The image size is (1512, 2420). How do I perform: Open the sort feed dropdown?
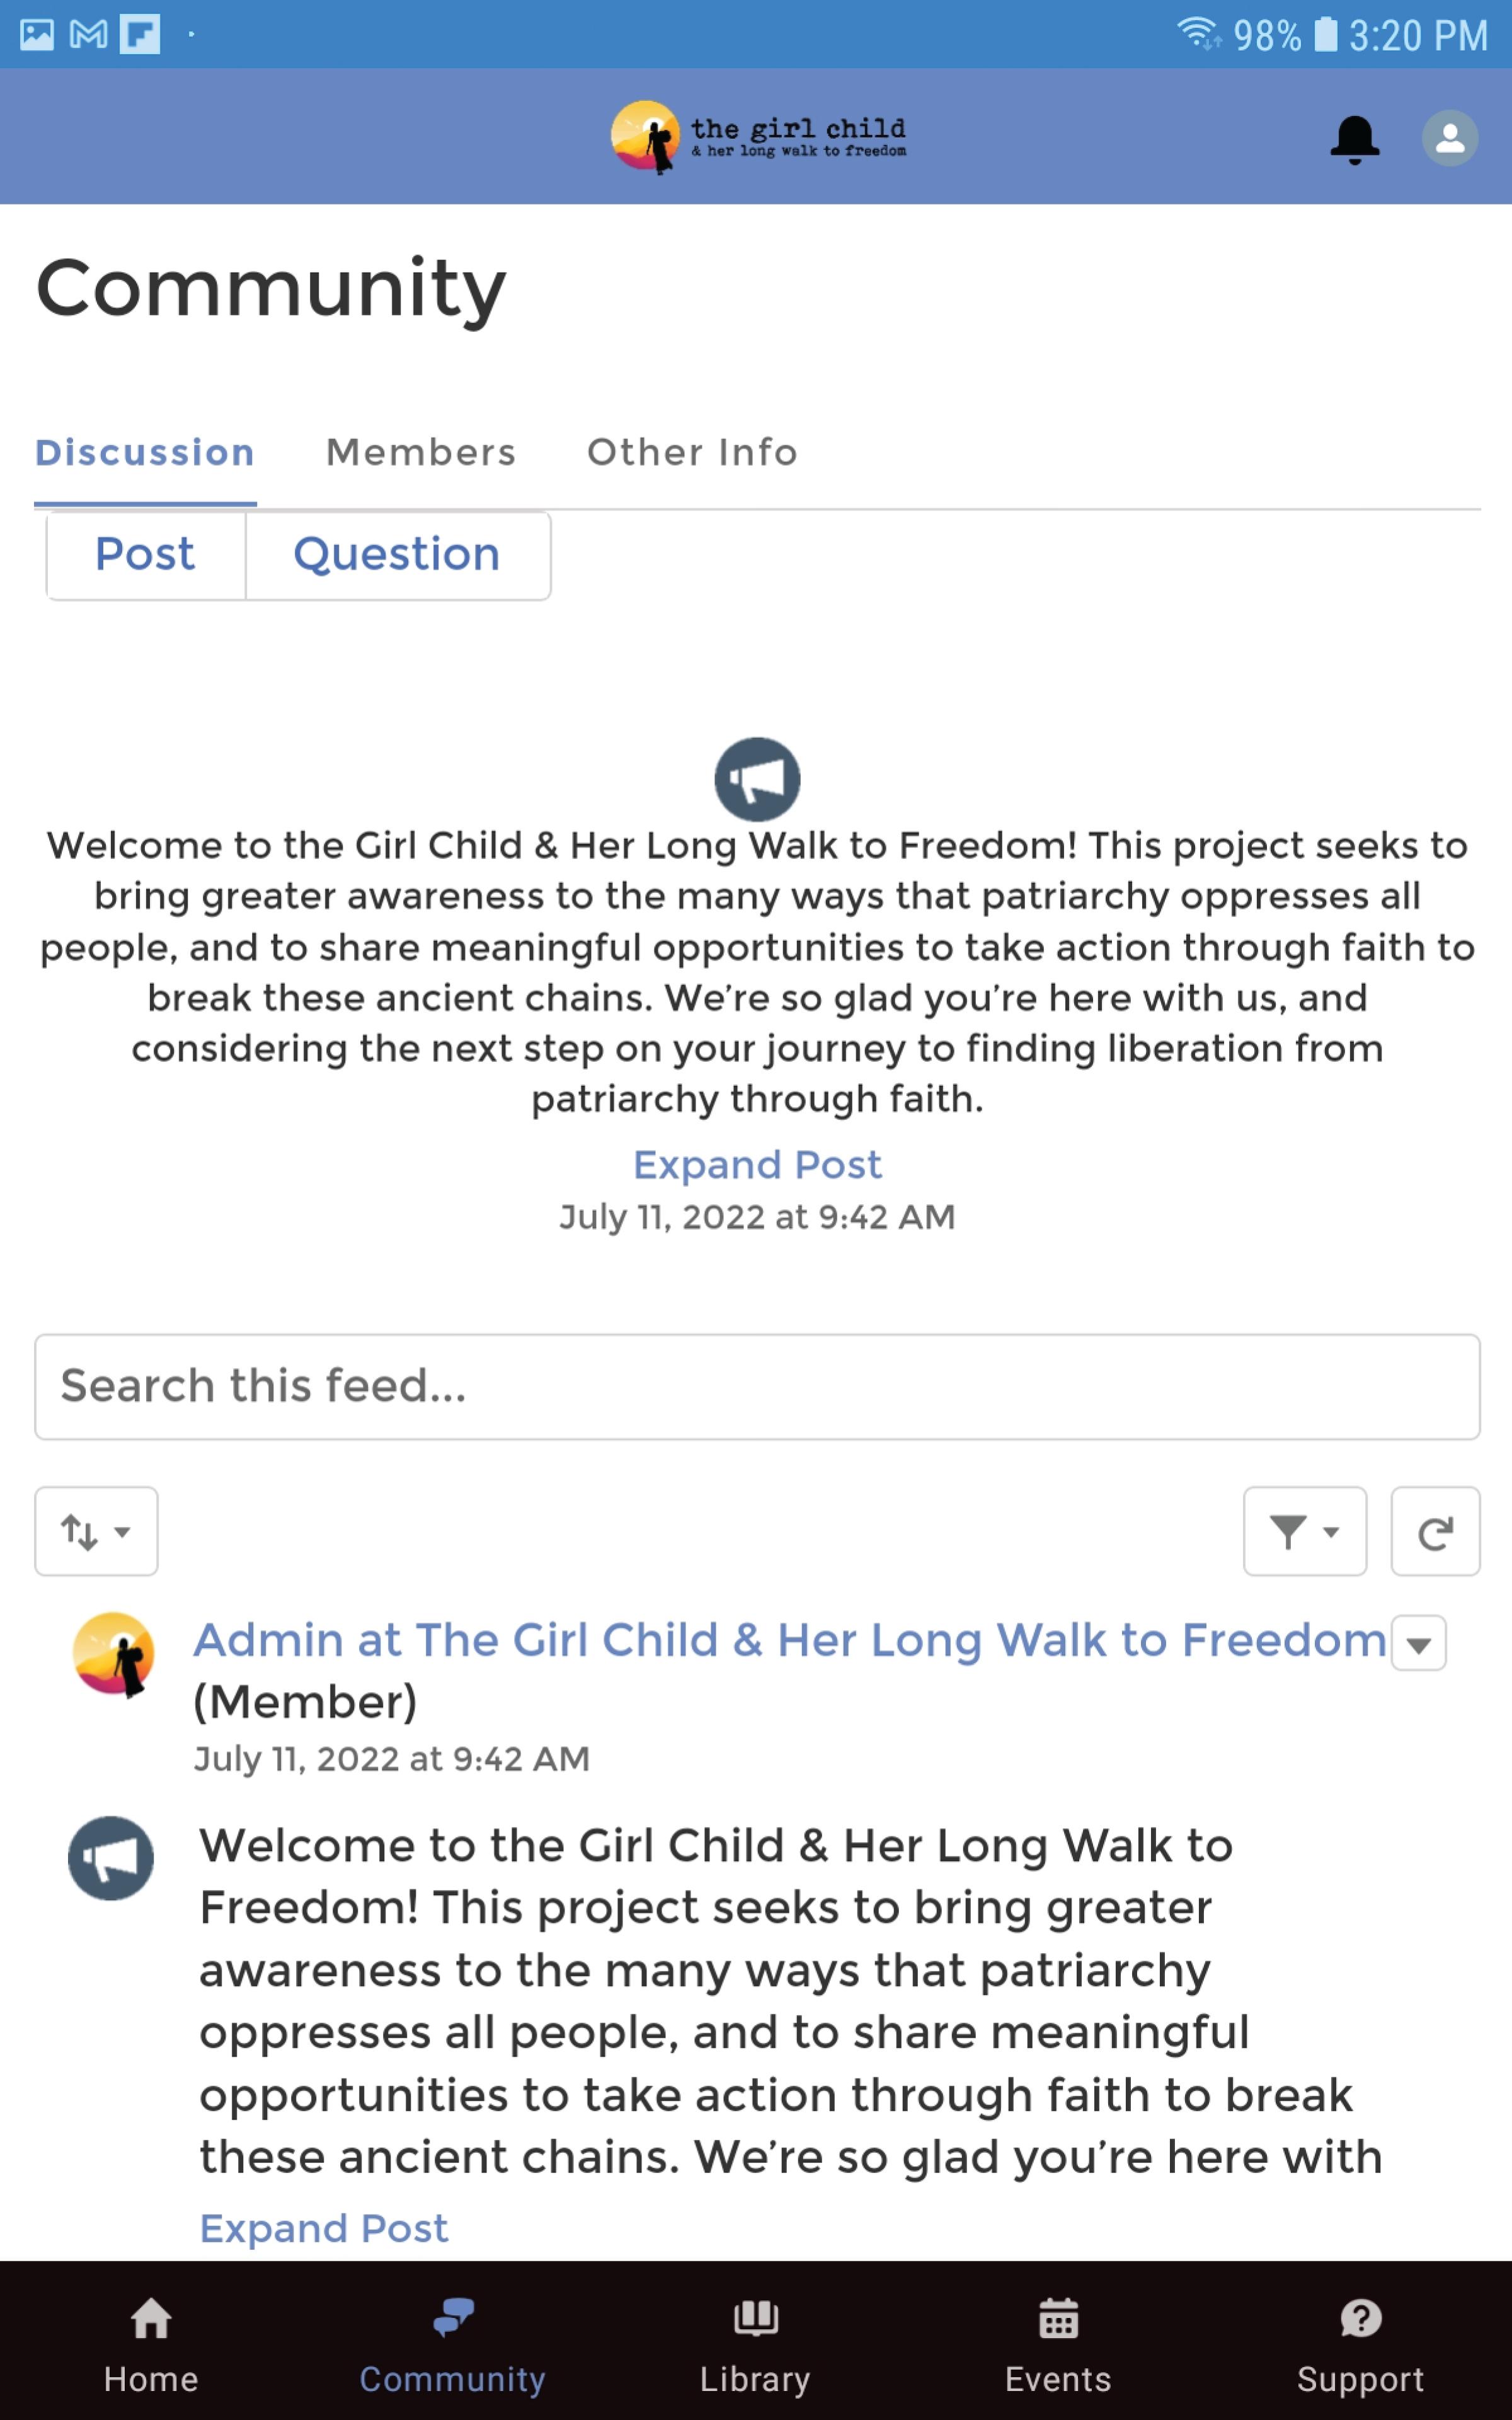[96, 1531]
